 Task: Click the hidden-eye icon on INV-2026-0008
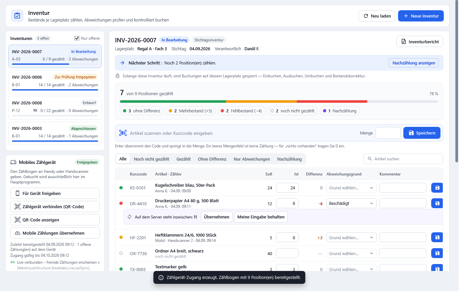point(35,110)
